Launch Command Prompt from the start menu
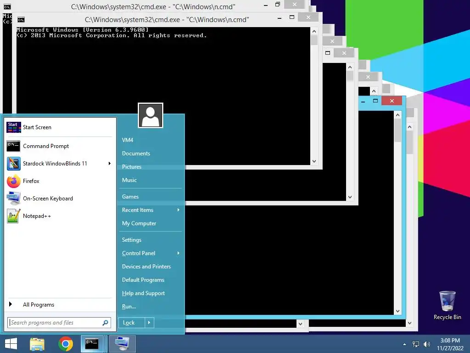This screenshot has width=470, height=353. [x=60, y=146]
